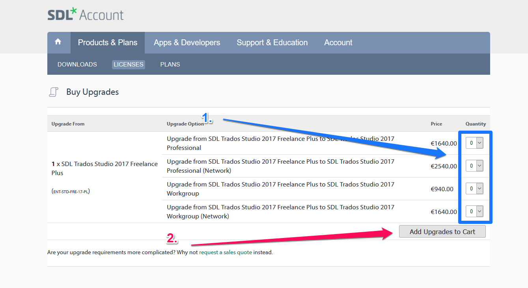Select the PLANS submenu item
Screen dimensions: 528x288
(170, 65)
